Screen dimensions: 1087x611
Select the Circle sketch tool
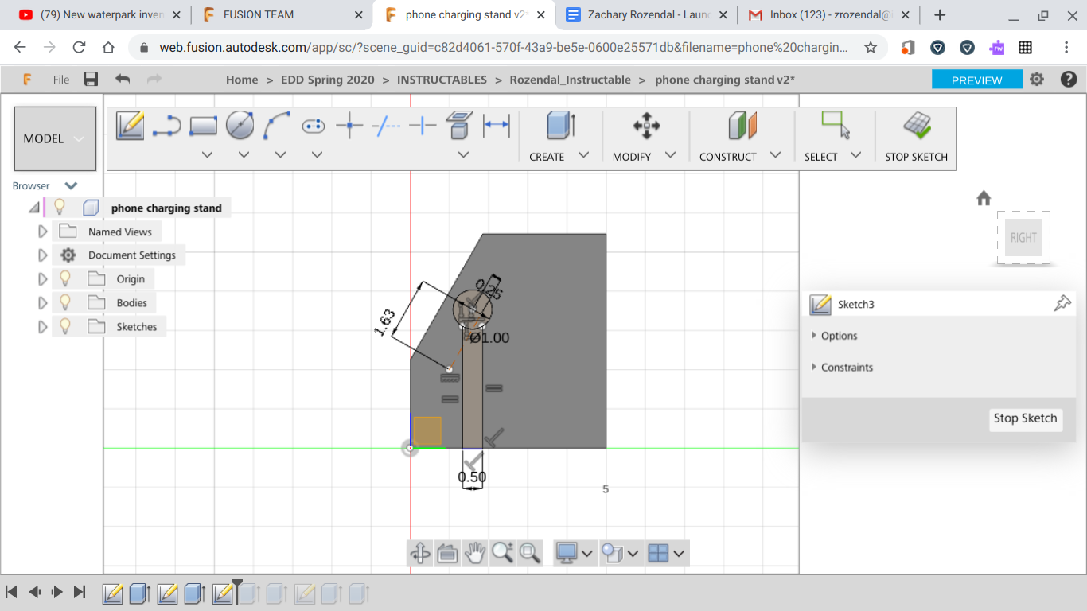(x=240, y=126)
